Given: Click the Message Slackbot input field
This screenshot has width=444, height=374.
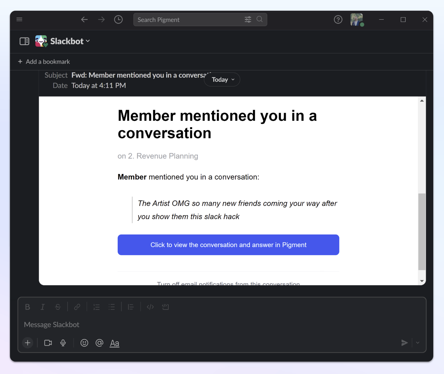Looking at the screenshot, I should (222, 325).
